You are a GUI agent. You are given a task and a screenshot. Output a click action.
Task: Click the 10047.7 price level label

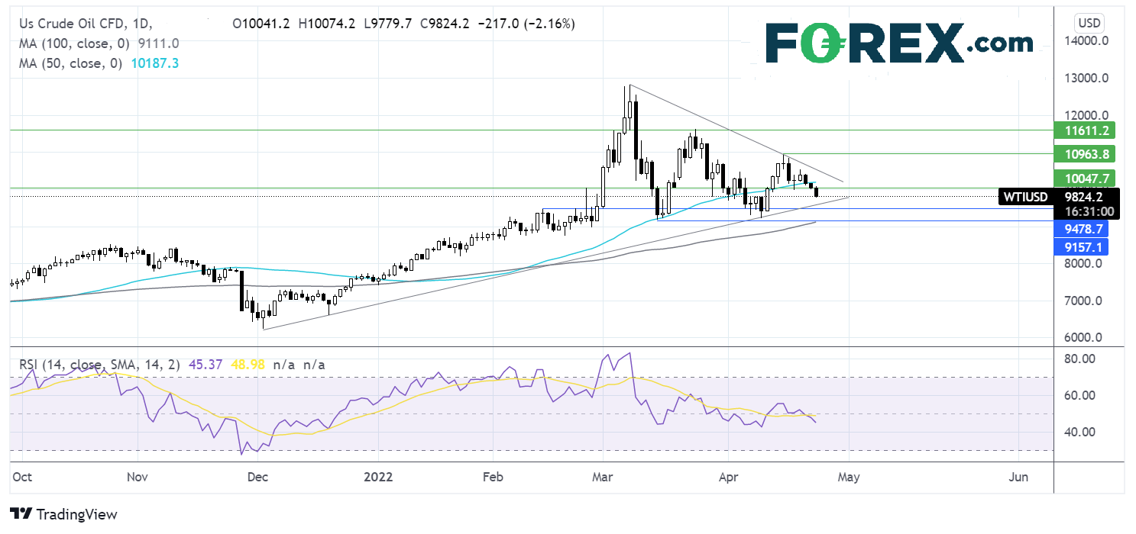click(x=1084, y=178)
